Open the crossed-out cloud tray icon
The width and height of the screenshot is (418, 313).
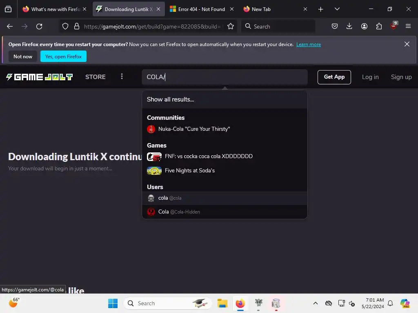coord(329,303)
